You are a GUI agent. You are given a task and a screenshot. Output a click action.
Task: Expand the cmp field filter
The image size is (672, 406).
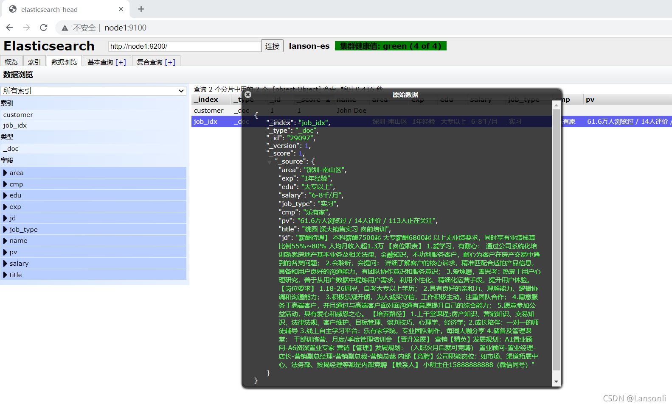pyautogui.click(x=5, y=184)
